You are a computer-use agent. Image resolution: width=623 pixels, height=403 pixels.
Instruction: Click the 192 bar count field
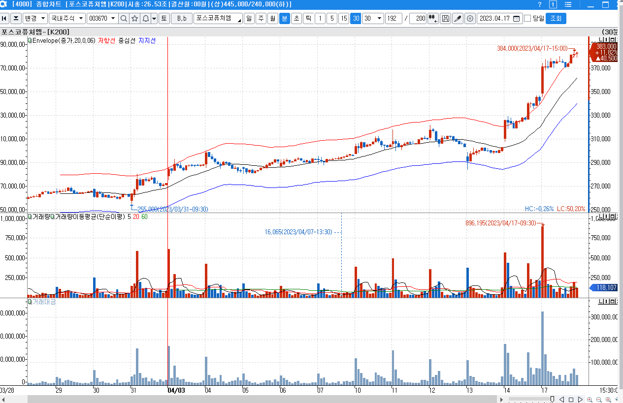tap(393, 19)
